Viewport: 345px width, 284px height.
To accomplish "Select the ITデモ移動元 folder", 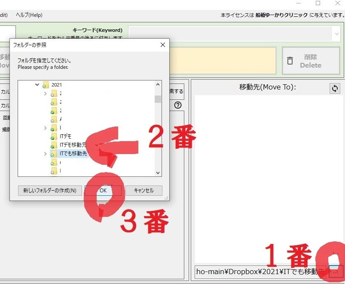I will (73, 145).
